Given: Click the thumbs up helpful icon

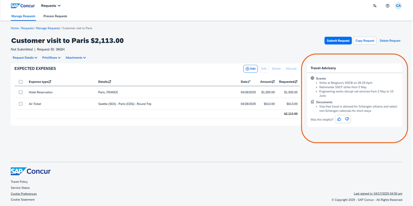Looking at the screenshot, I should tap(339, 119).
